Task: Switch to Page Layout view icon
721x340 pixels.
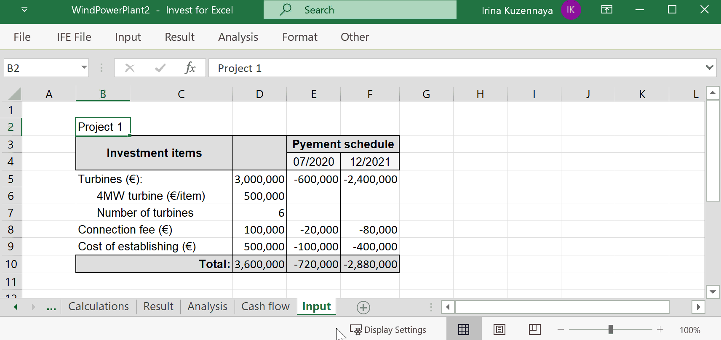Action: (x=499, y=329)
